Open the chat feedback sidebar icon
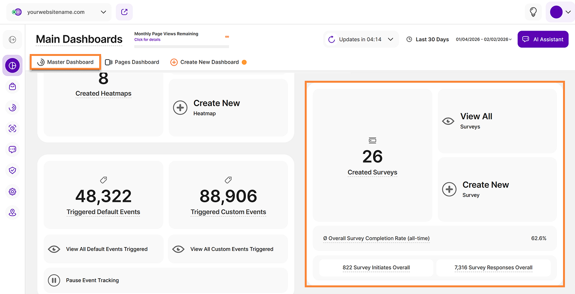 click(x=12, y=150)
